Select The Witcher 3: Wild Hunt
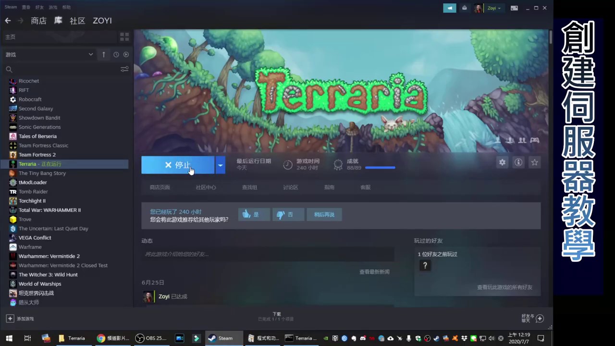Viewport: 615px width, 346px height. [48, 275]
